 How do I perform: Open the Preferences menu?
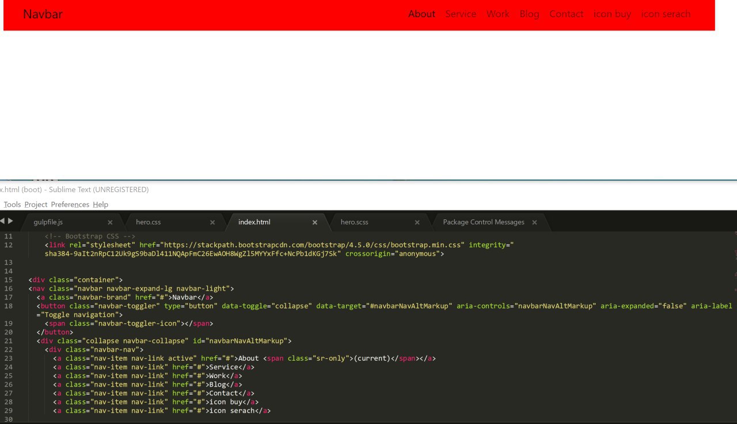click(x=70, y=204)
